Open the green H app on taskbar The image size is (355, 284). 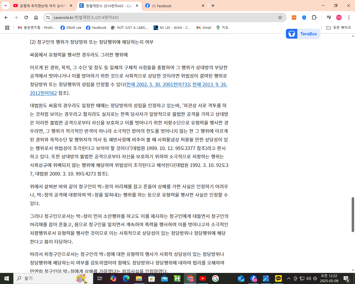point(177,278)
